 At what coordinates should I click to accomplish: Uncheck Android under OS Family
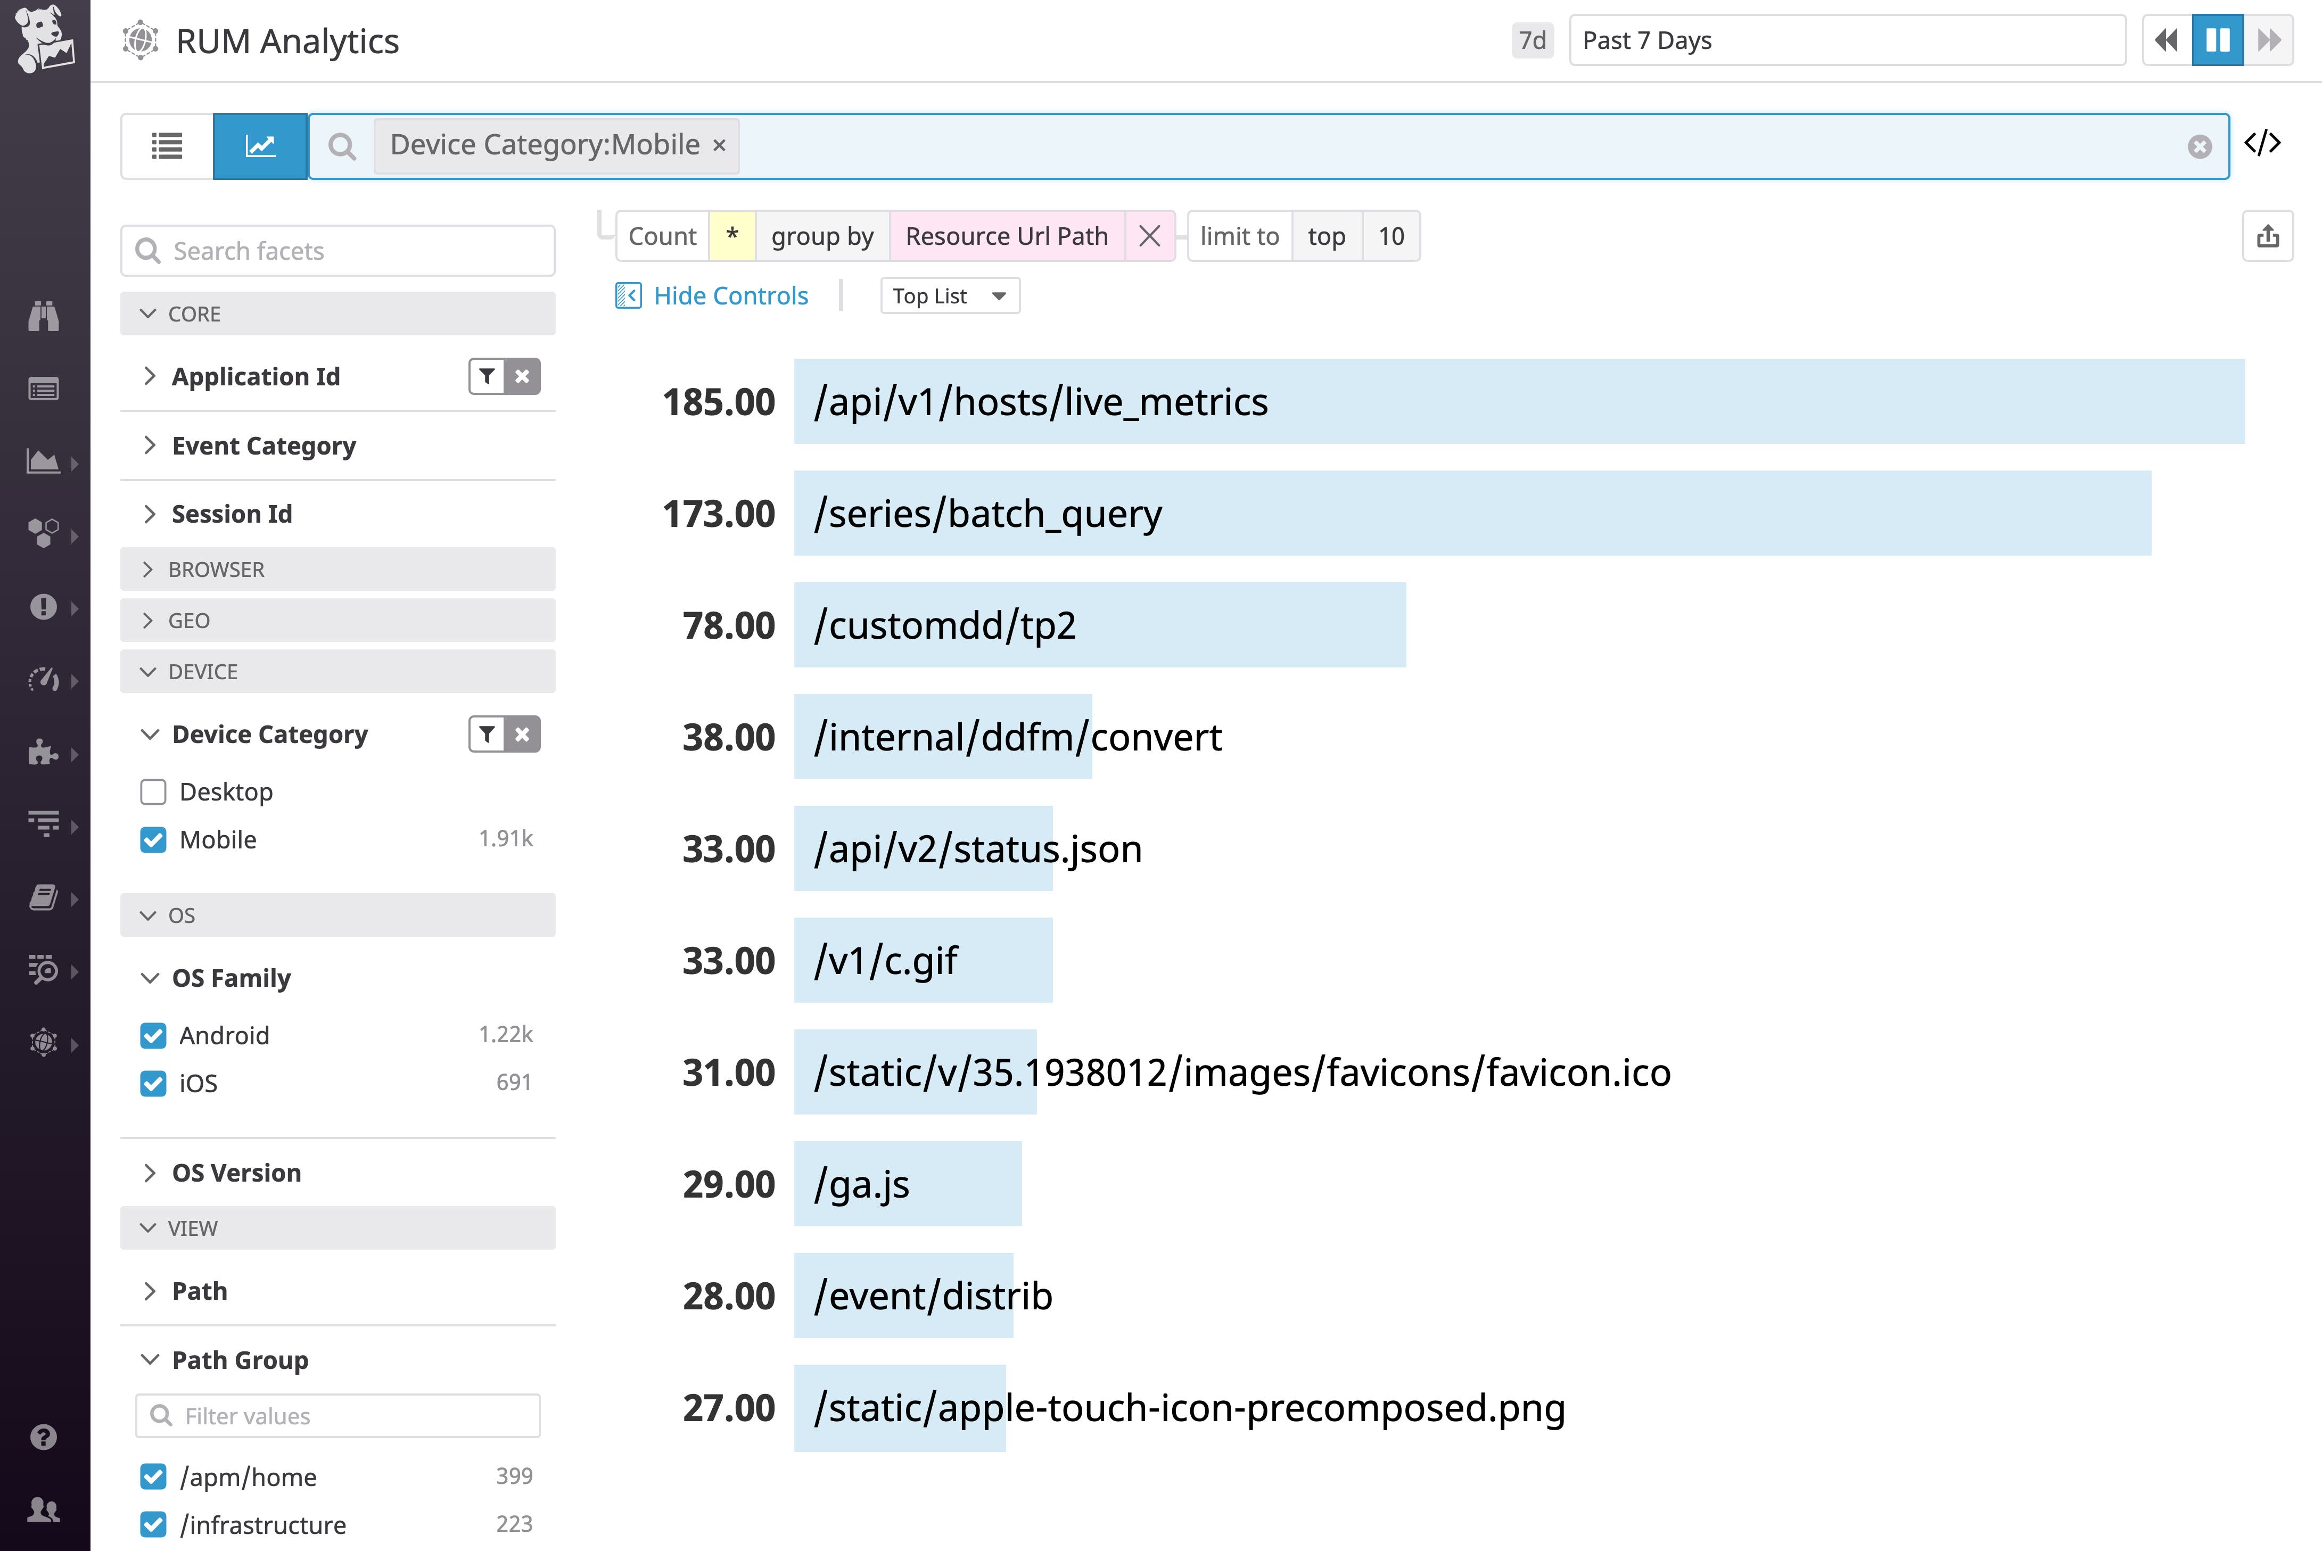[x=153, y=1035]
